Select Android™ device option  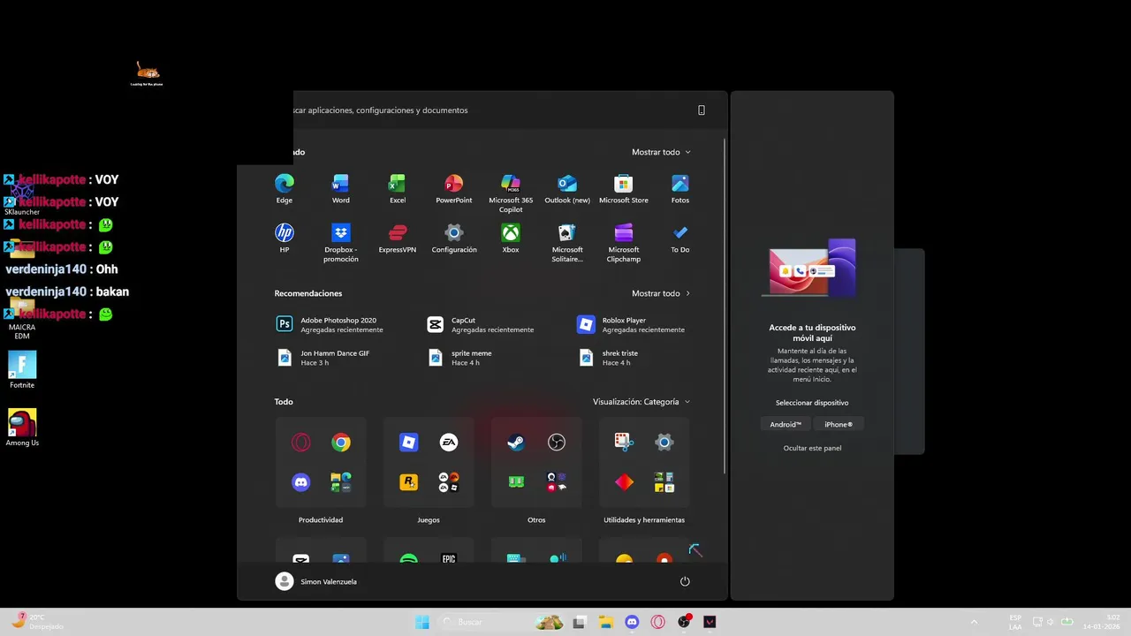786,424
